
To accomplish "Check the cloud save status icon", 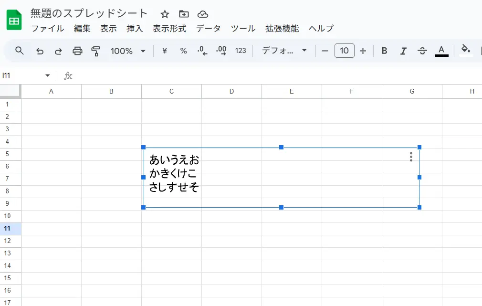I will point(203,14).
